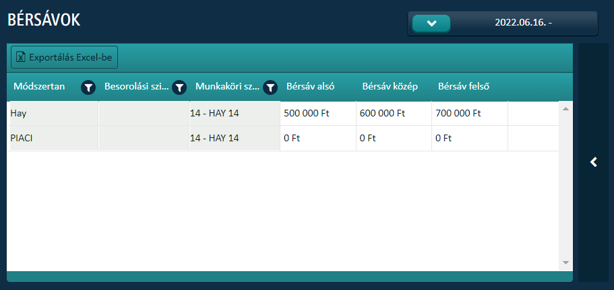Image resolution: width=614 pixels, height=290 pixels.
Task: Sort by Bérsáv alsó column header
Action: pos(310,87)
